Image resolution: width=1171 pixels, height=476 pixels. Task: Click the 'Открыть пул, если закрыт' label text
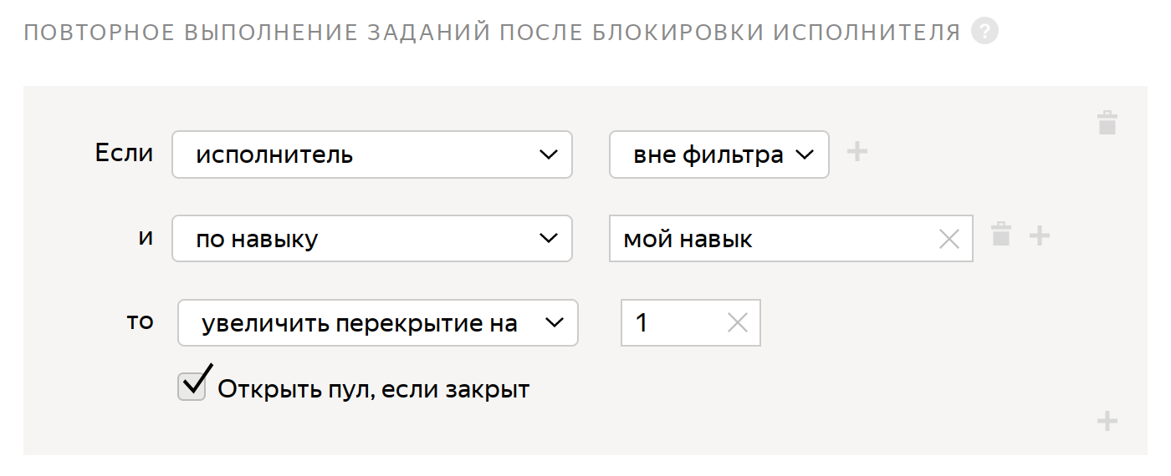[x=374, y=389]
